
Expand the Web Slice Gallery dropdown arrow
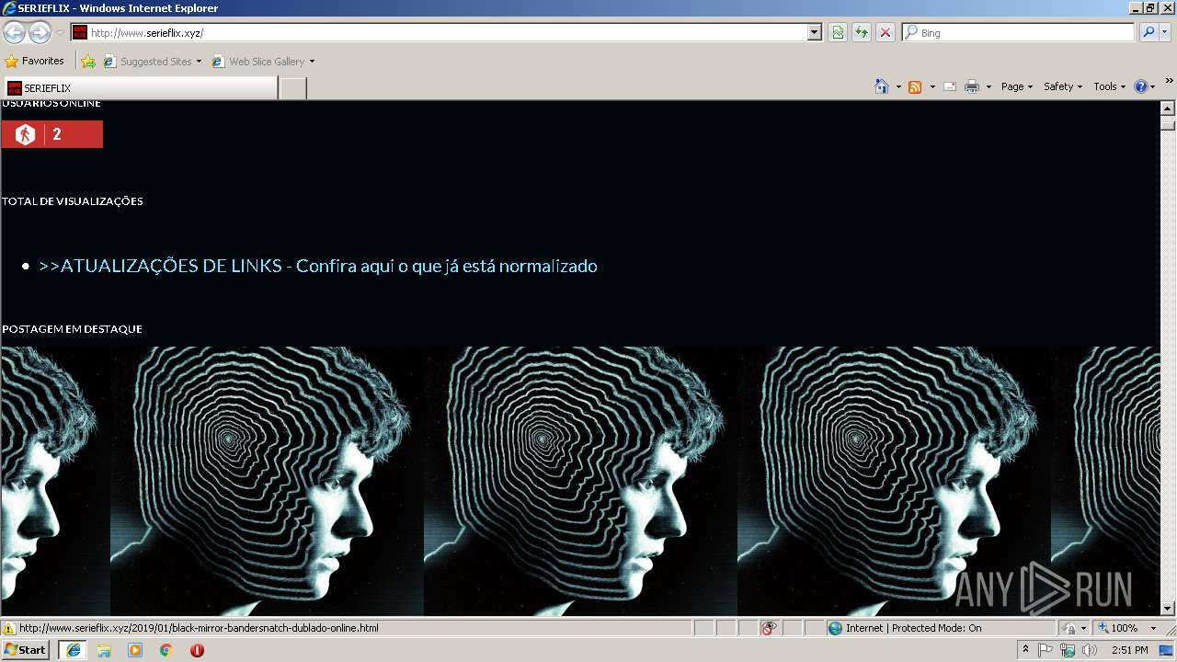[312, 62]
